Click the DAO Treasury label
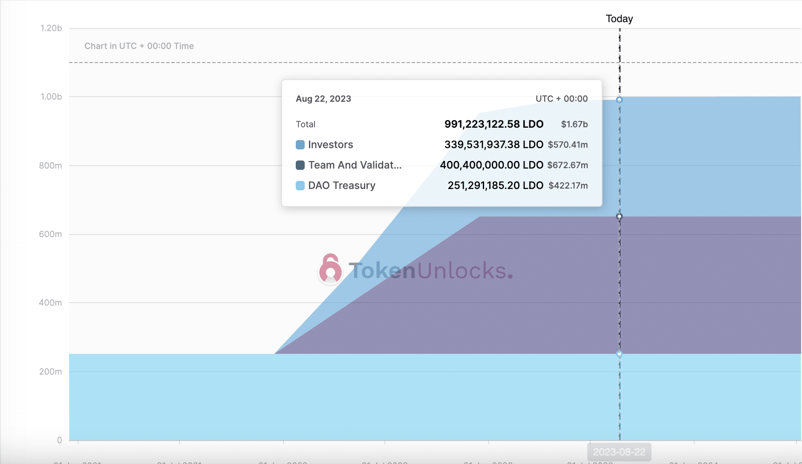This screenshot has height=464, width=802. coord(342,186)
